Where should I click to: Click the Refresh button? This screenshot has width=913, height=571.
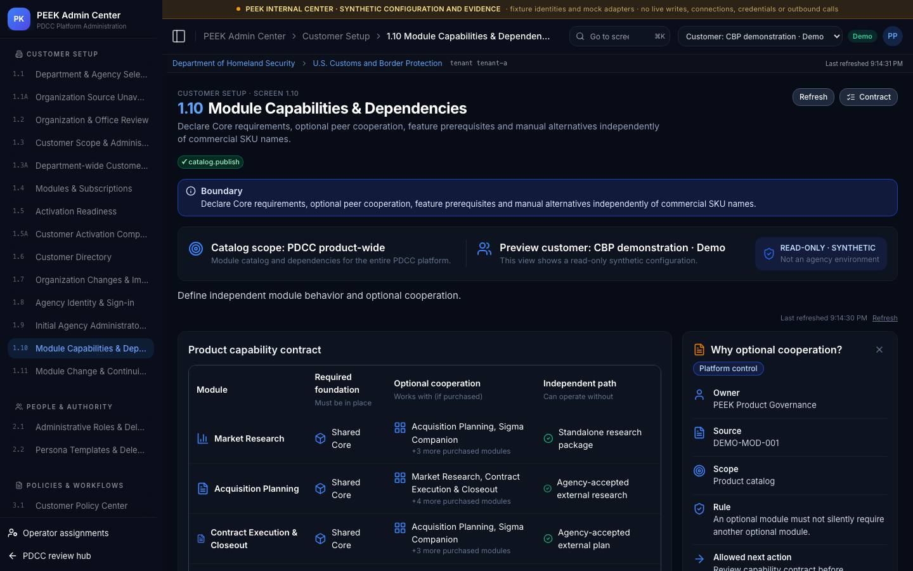coord(813,97)
